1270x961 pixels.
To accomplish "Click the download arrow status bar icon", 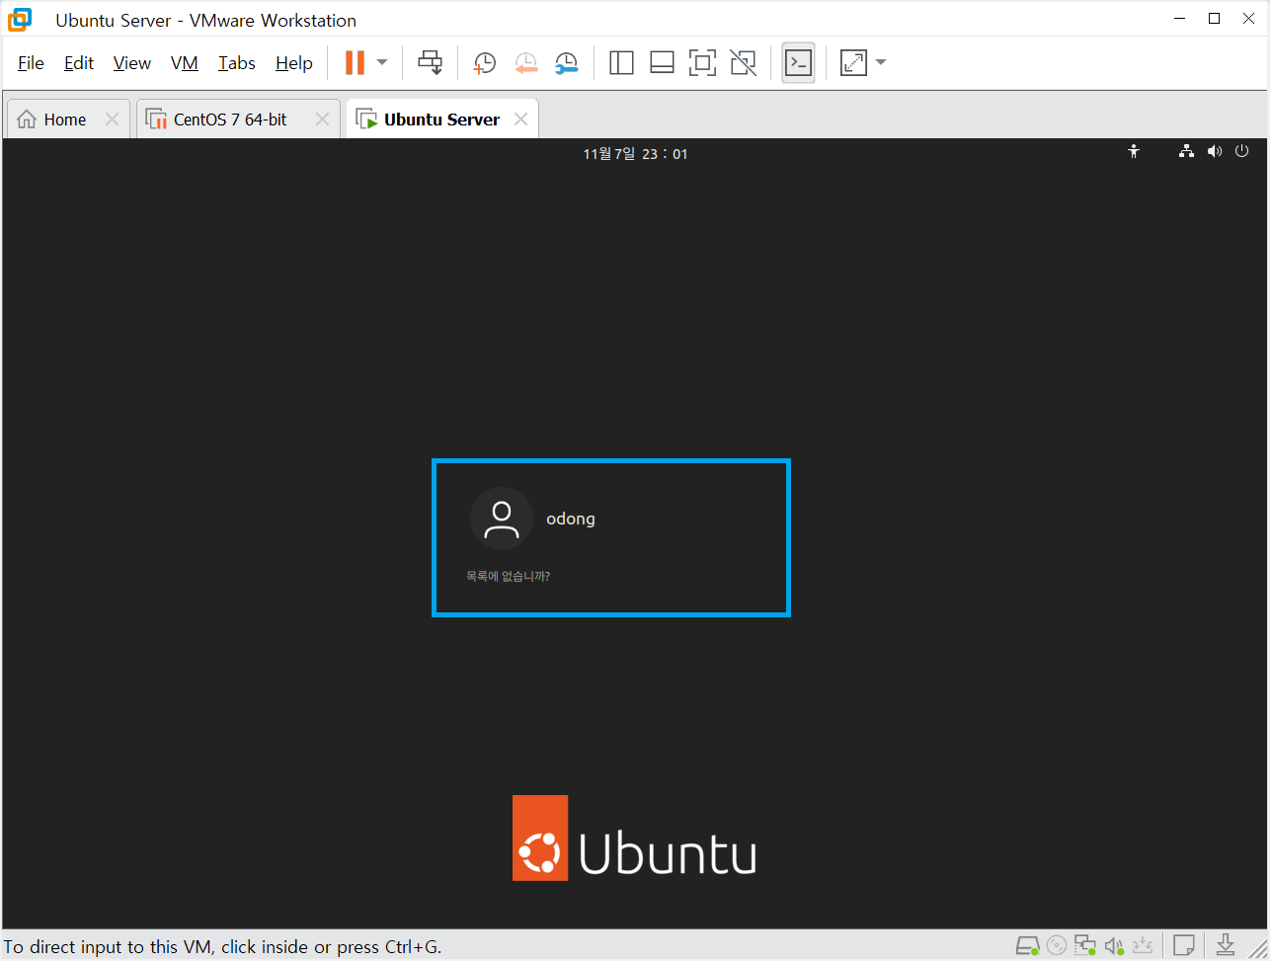I will pos(1226,945).
